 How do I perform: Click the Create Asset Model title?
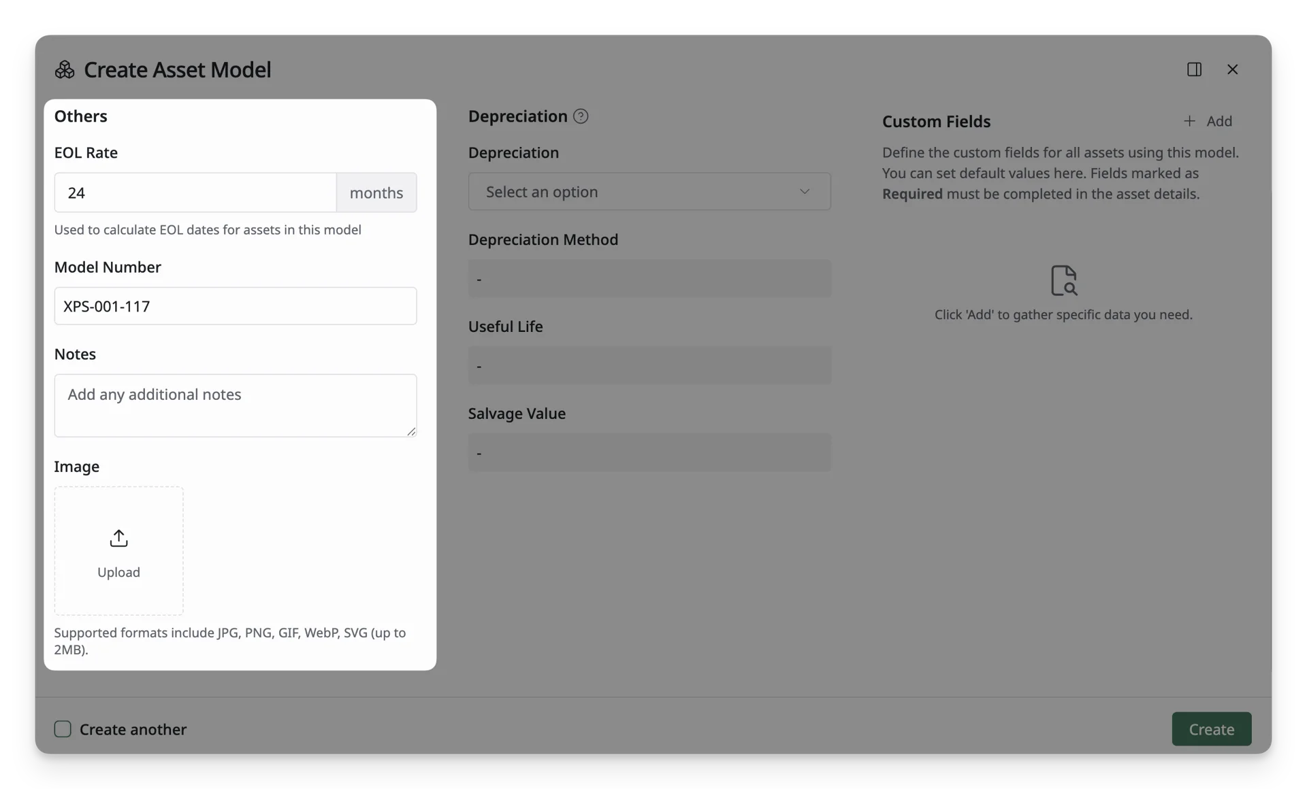point(177,69)
